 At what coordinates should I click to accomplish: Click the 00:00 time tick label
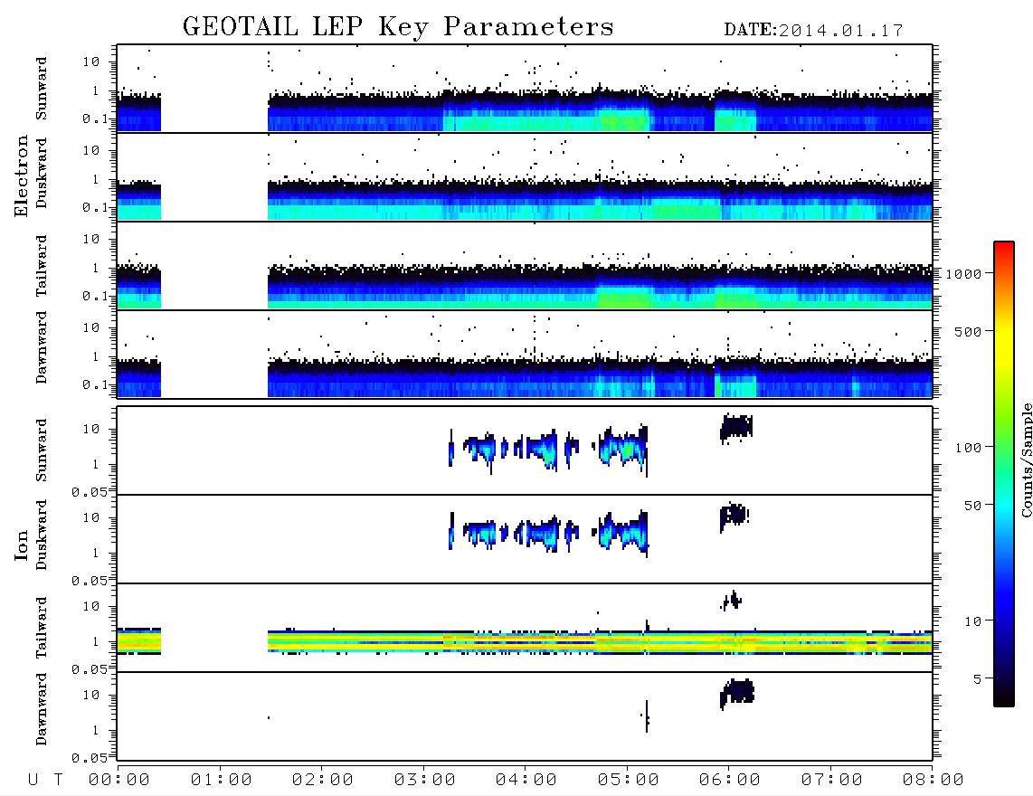pos(119,781)
